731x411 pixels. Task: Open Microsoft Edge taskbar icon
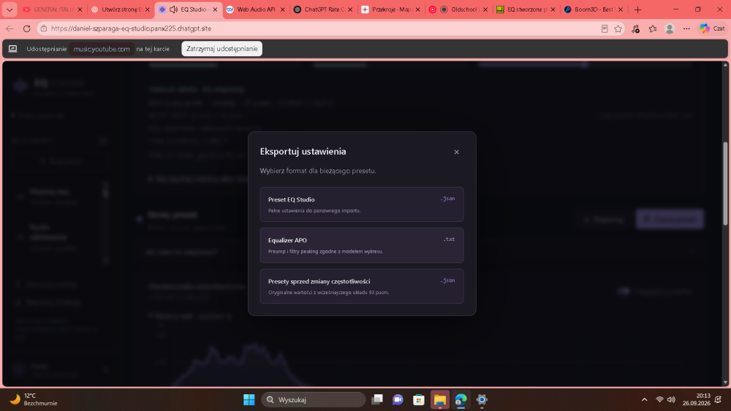(461, 399)
